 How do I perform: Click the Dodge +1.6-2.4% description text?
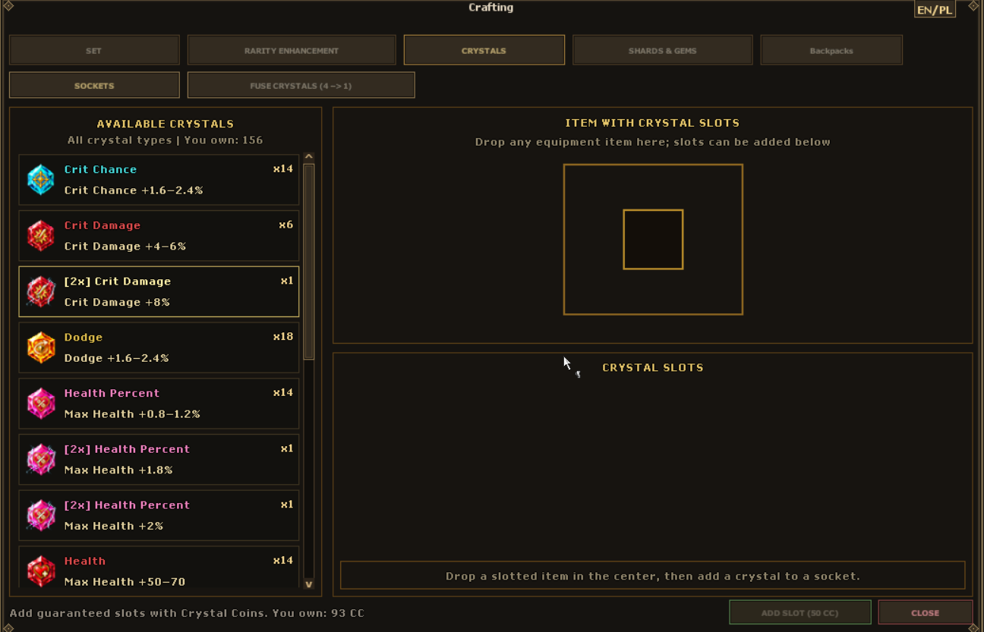116,358
